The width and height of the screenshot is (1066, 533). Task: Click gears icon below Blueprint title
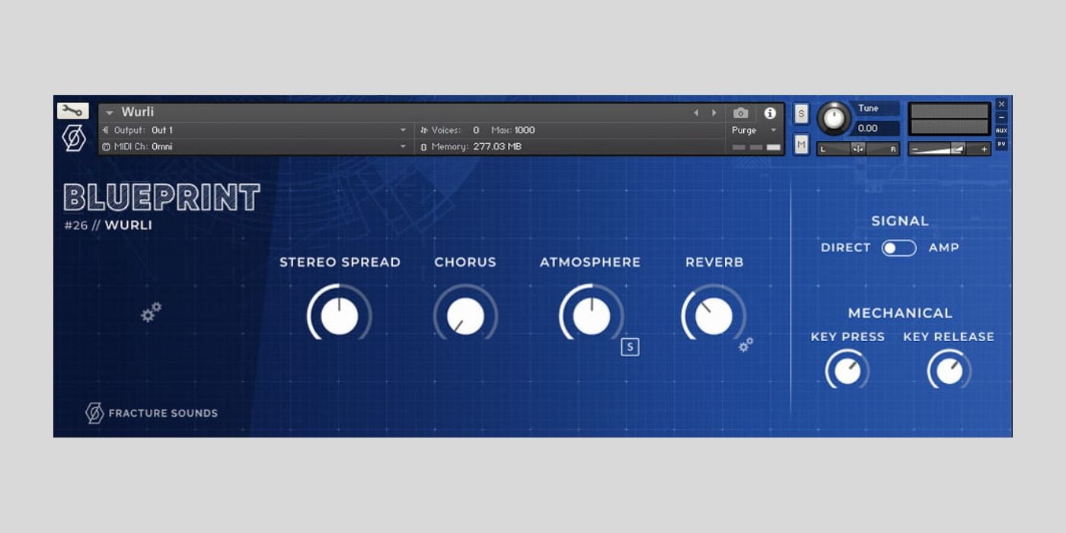pos(152,311)
